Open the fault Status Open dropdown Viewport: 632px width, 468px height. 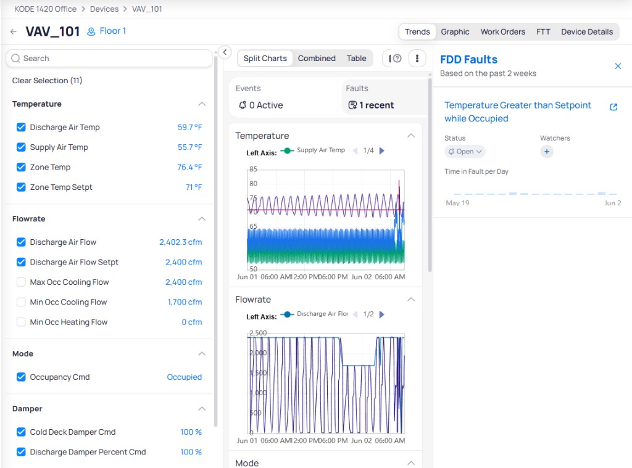coord(465,152)
